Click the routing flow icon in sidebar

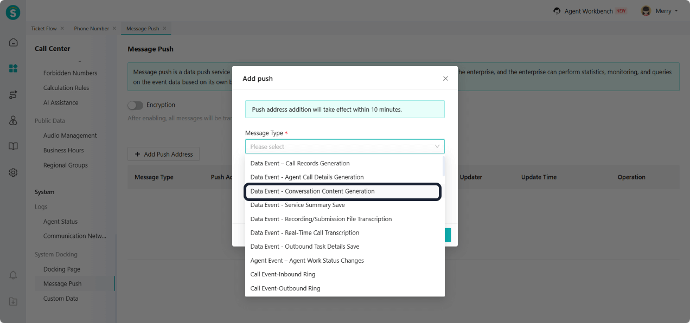13,95
